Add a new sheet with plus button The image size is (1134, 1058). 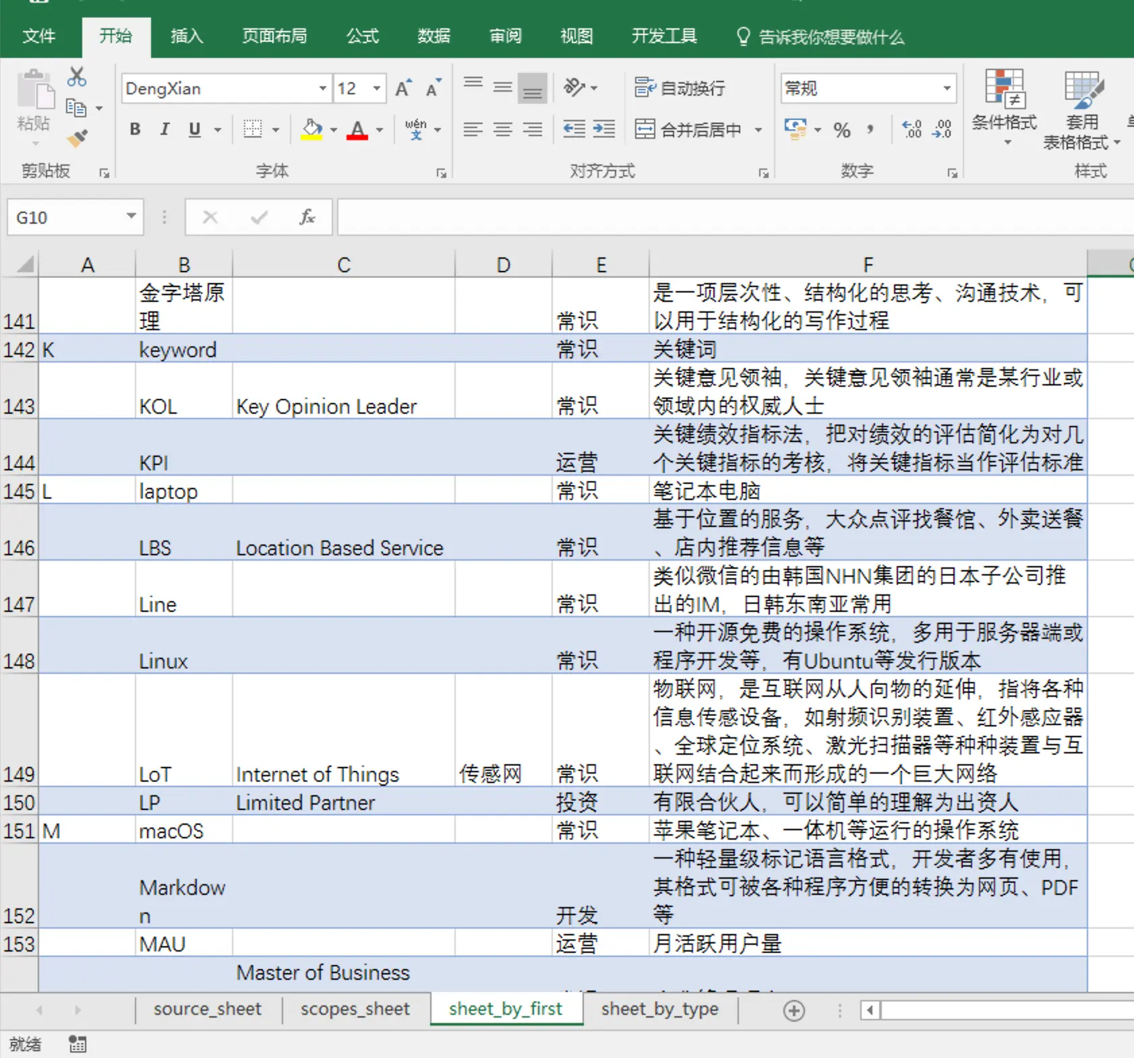(x=794, y=1011)
